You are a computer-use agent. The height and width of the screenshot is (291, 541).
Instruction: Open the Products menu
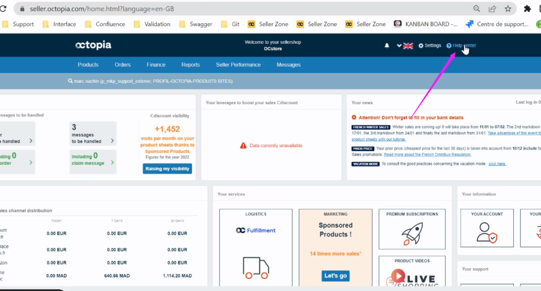click(x=88, y=65)
